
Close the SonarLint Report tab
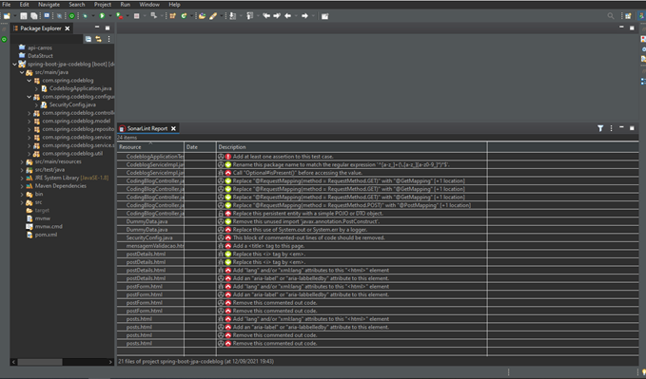click(x=173, y=128)
